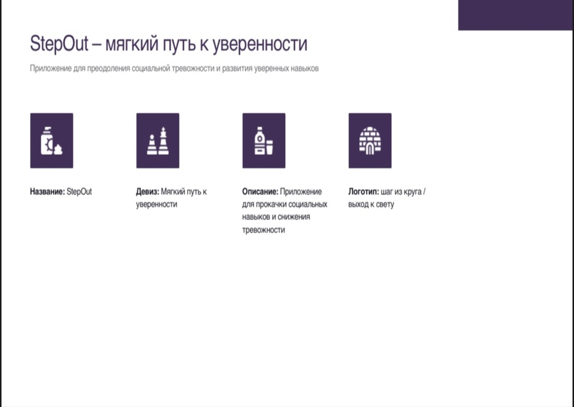This screenshot has width=574, height=407.
Task: Click the sunscreen lotion bottle icon
Action: [52, 140]
